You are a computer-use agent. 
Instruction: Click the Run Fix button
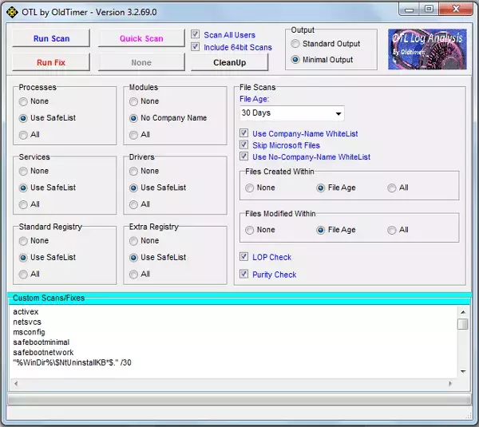coord(51,62)
